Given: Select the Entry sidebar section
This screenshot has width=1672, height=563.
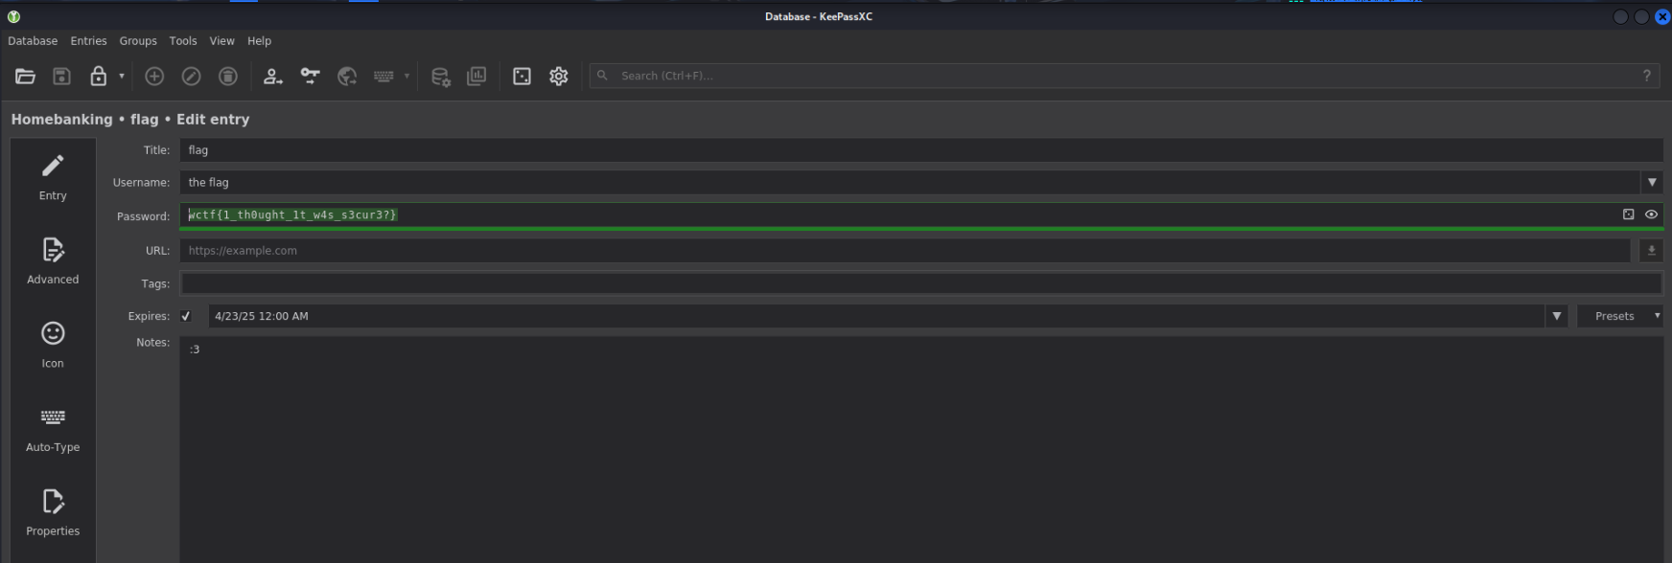Looking at the screenshot, I should tap(53, 178).
